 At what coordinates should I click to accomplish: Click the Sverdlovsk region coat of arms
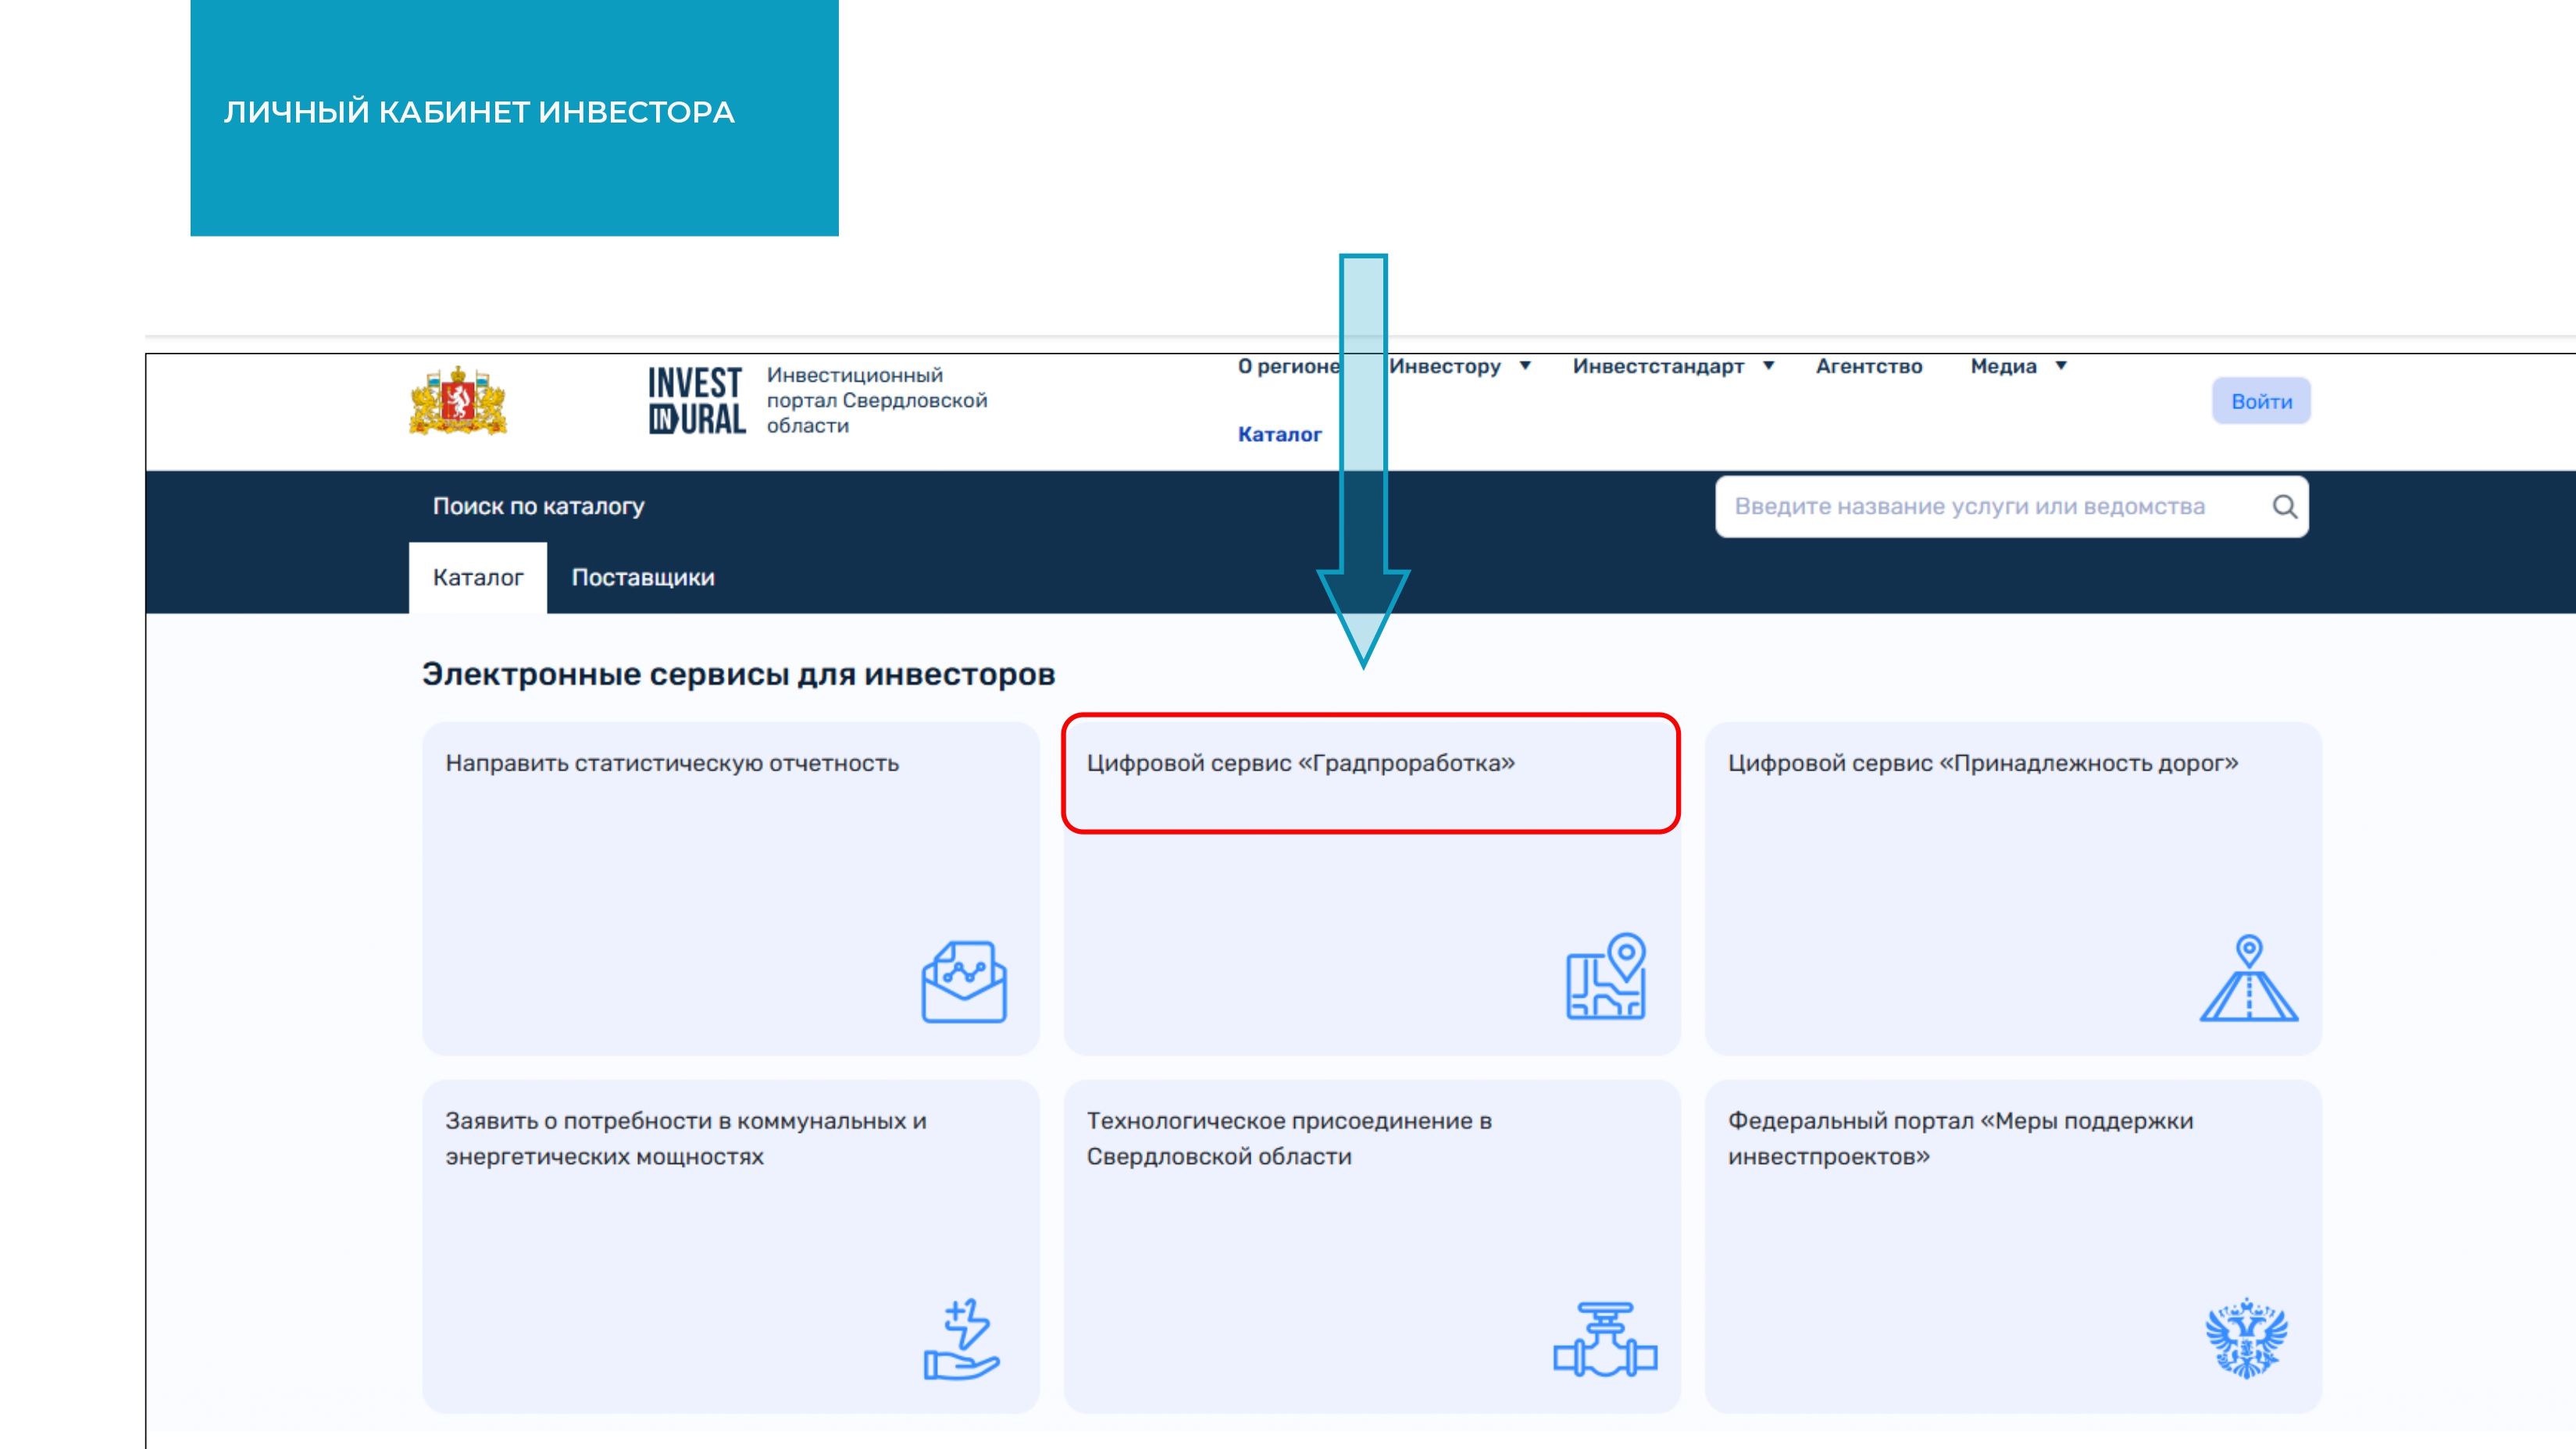(458, 401)
